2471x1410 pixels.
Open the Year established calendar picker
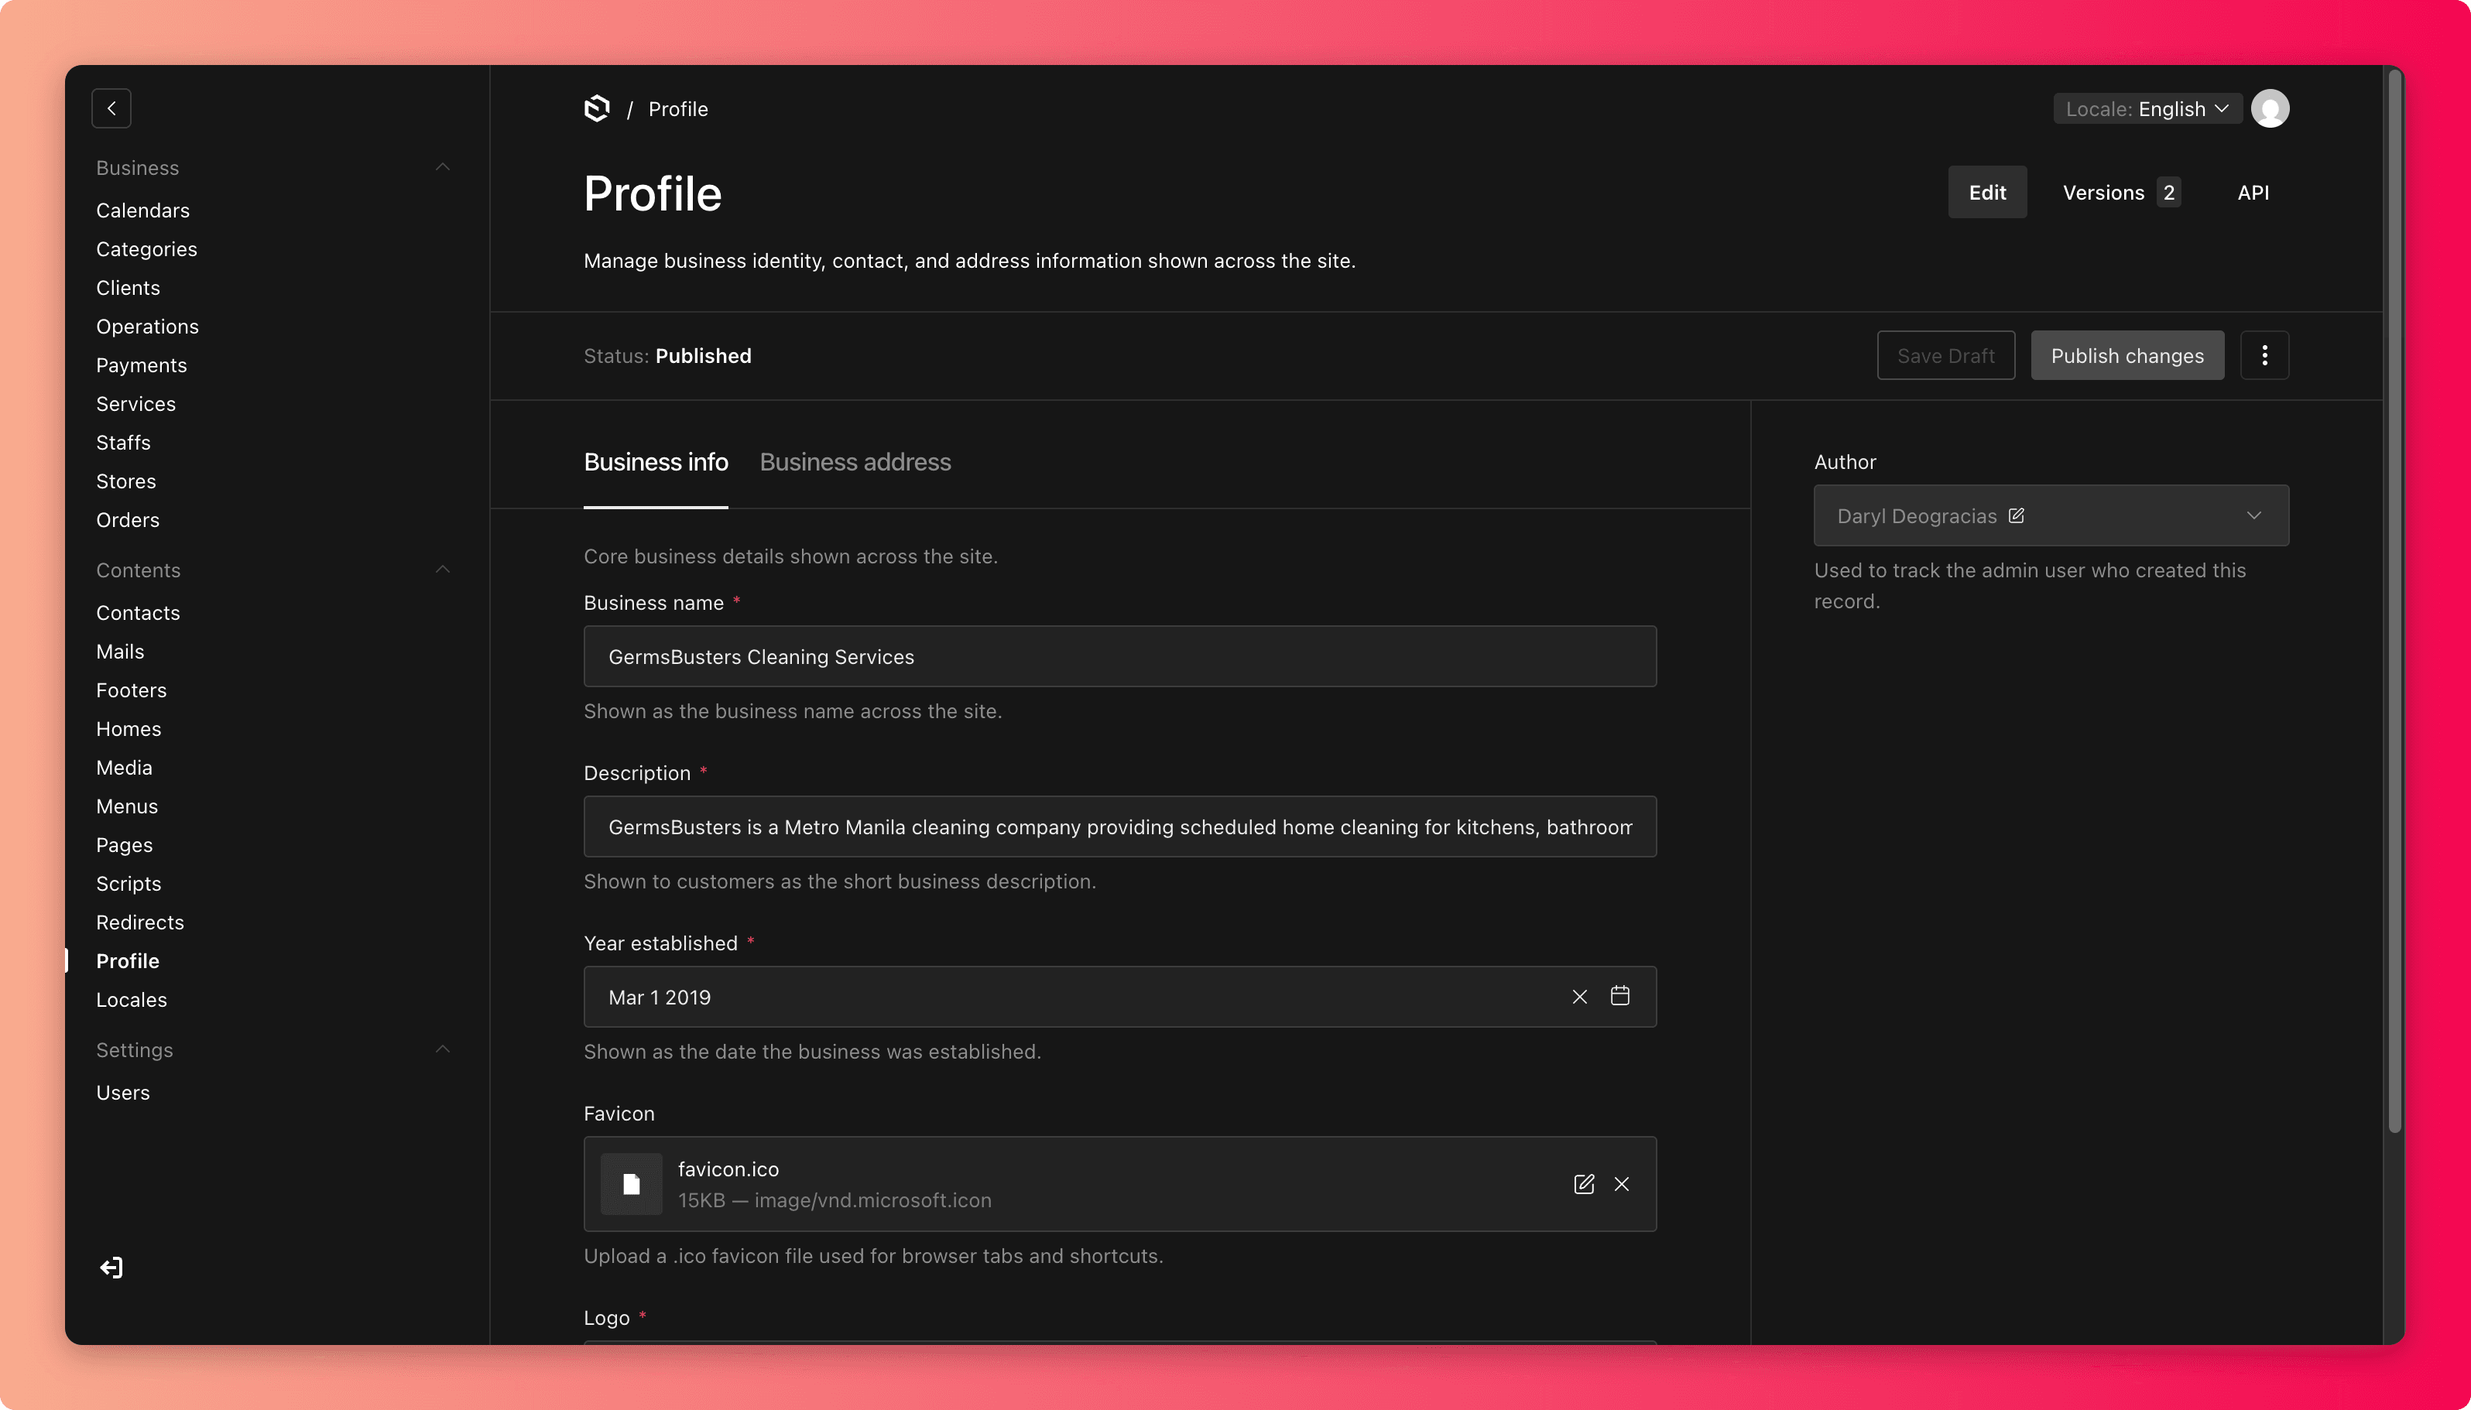tap(1619, 995)
